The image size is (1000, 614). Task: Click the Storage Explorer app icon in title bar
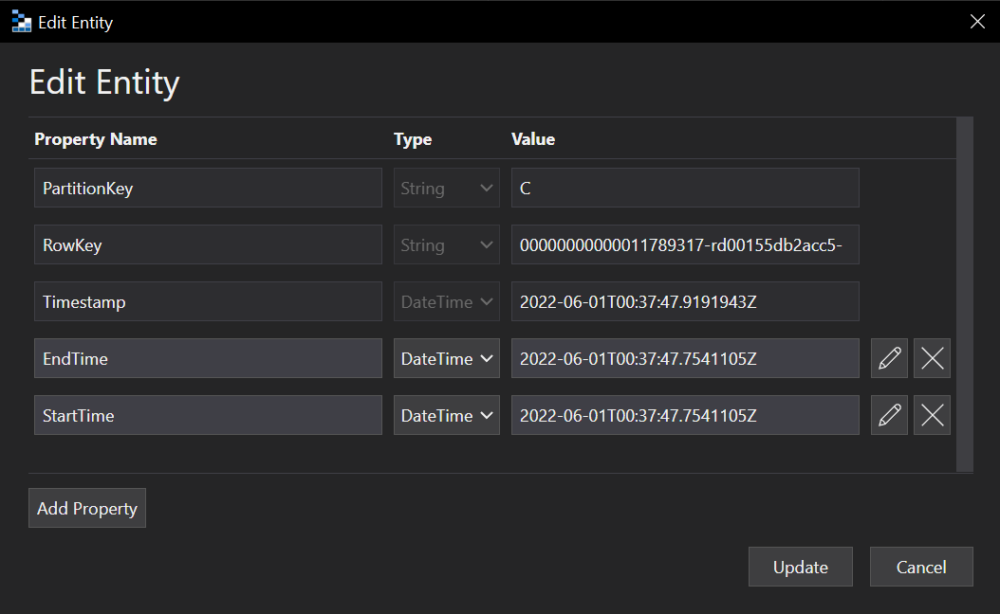coord(22,22)
